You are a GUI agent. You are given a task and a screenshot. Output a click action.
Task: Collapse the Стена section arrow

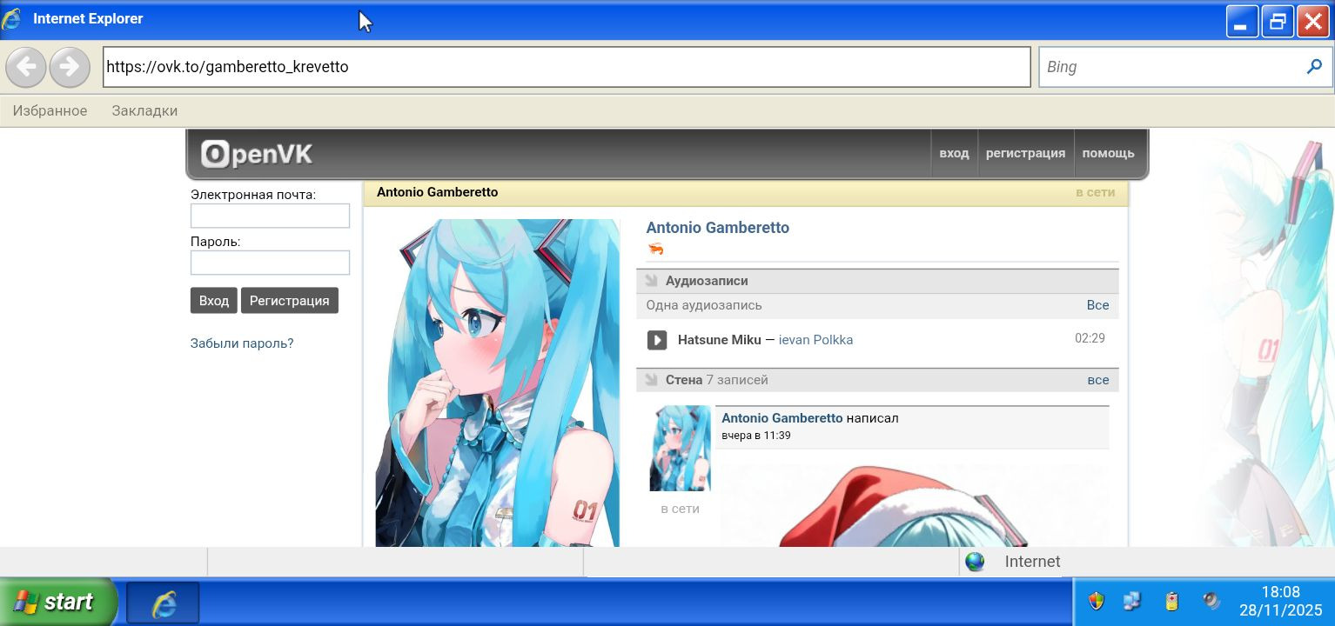coord(651,380)
